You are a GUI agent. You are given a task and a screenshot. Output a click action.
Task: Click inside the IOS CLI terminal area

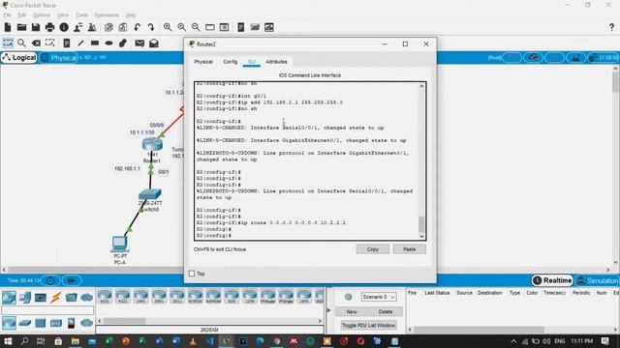coord(307,161)
